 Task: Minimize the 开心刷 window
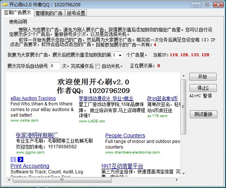tap(196, 5)
